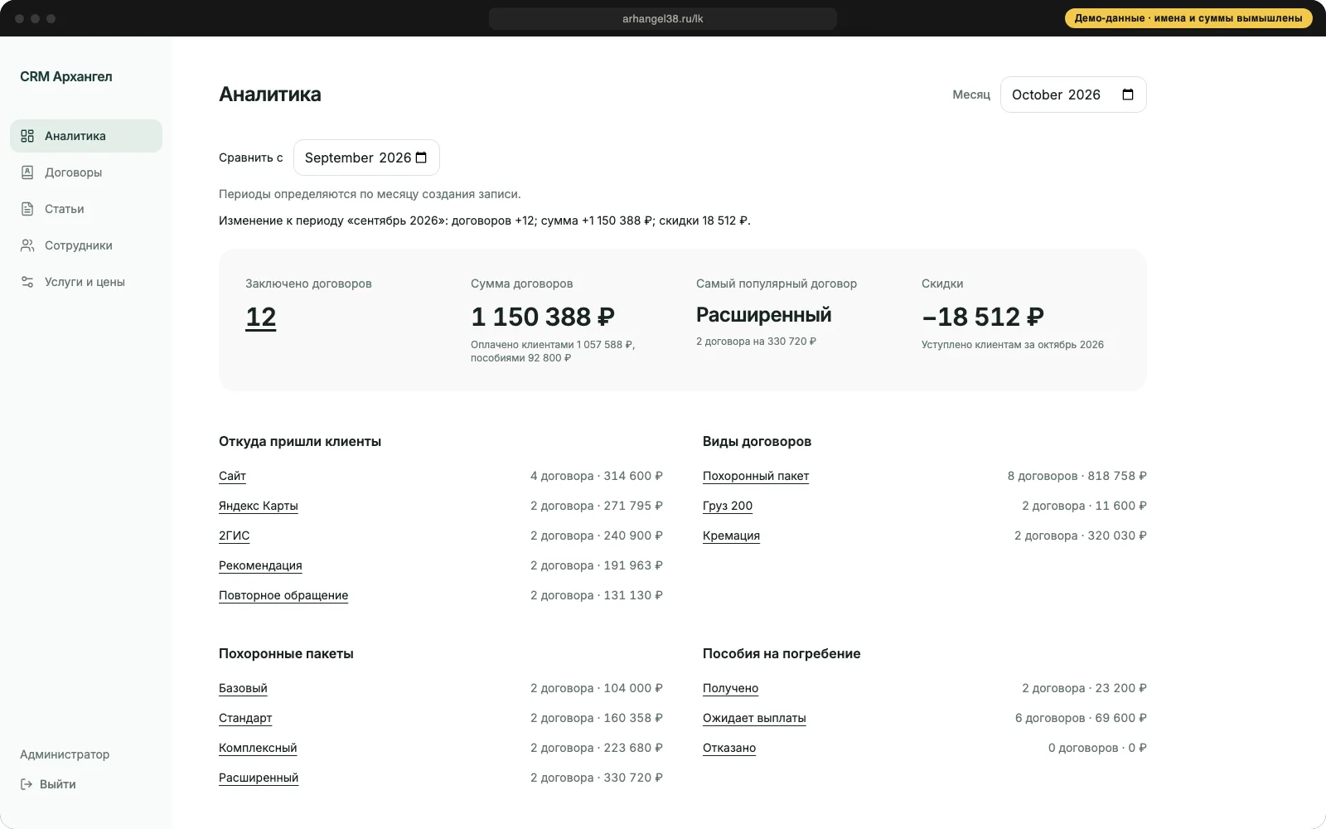Open the Комплексный package link

[x=258, y=748]
